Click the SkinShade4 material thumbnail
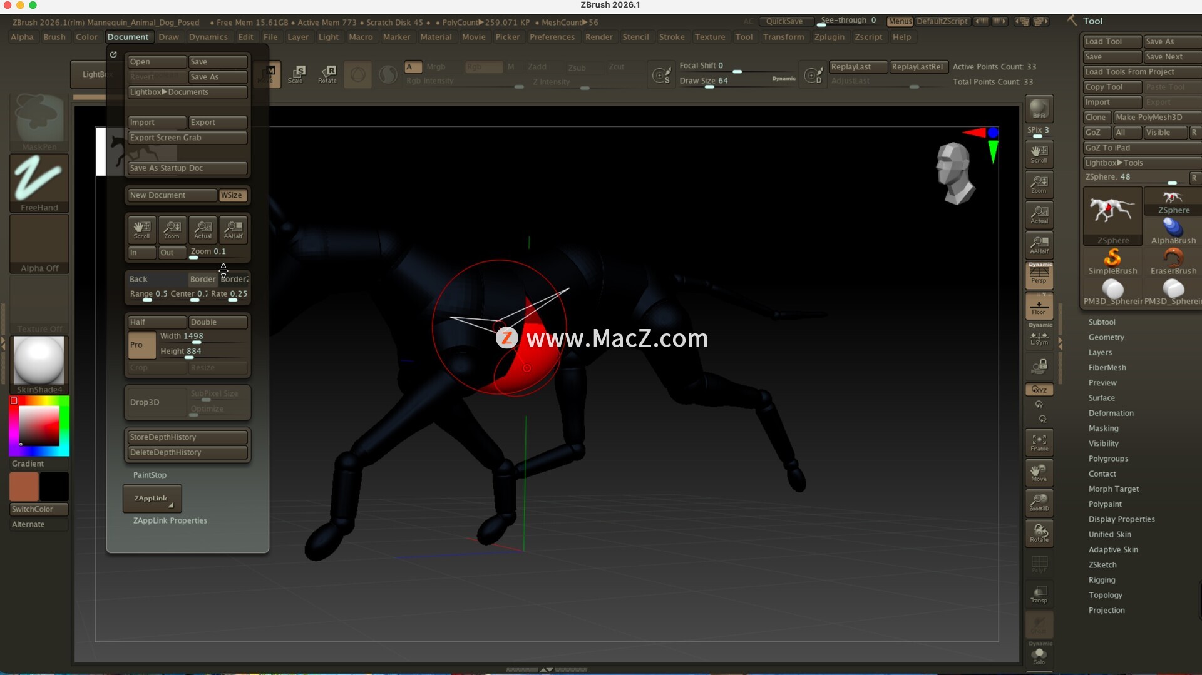 pyautogui.click(x=39, y=361)
